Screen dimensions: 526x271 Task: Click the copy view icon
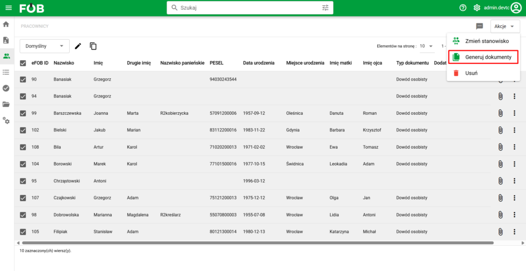pyautogui.click(x=93, y=46)
